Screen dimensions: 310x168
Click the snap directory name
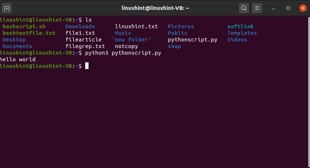[x=174, y=46]
